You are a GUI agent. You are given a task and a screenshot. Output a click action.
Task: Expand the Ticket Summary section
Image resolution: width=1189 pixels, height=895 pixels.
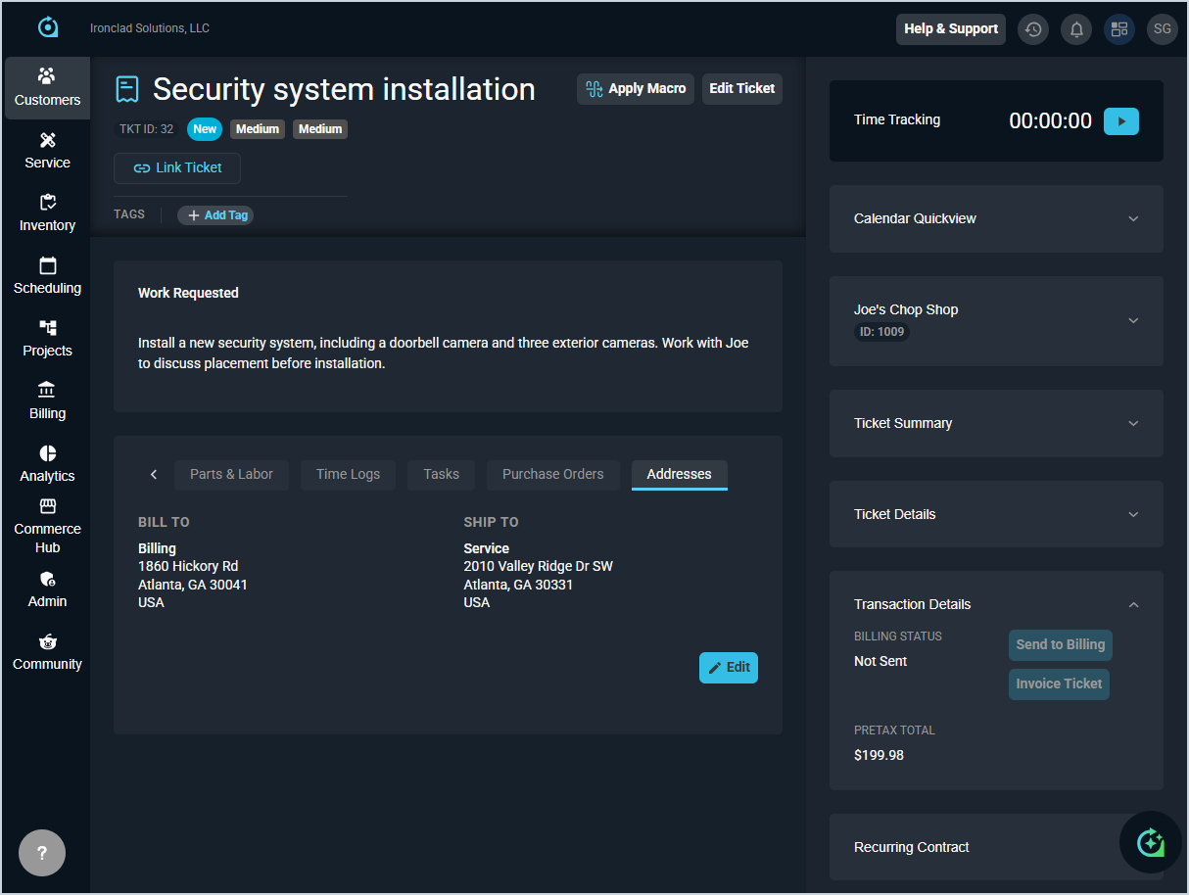pos(1133,424)
